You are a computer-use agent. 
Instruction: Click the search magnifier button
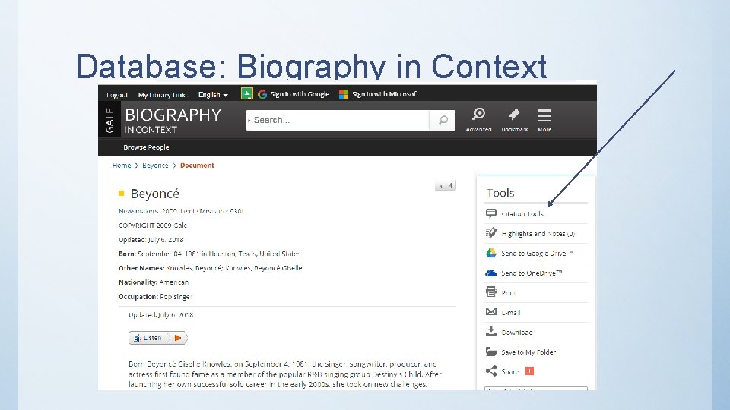tap(443, 120)
